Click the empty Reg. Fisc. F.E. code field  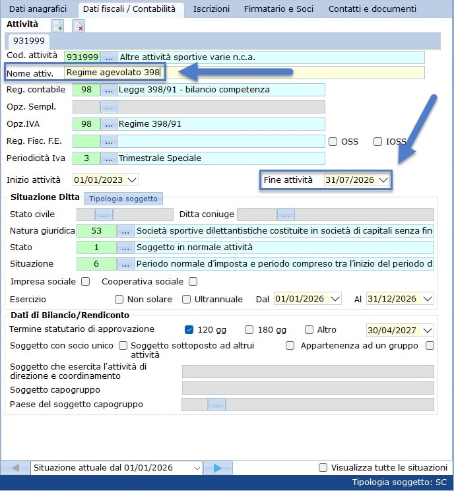pos(86,141)
